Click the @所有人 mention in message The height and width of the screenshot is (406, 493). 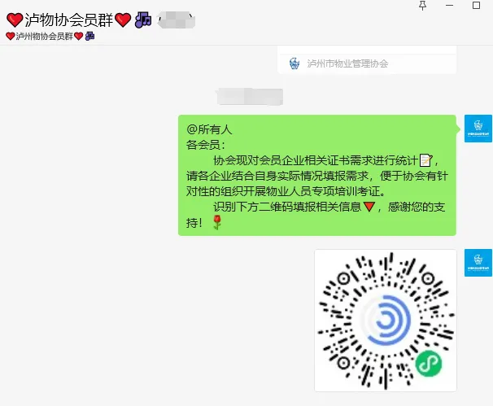click(209, 129)
